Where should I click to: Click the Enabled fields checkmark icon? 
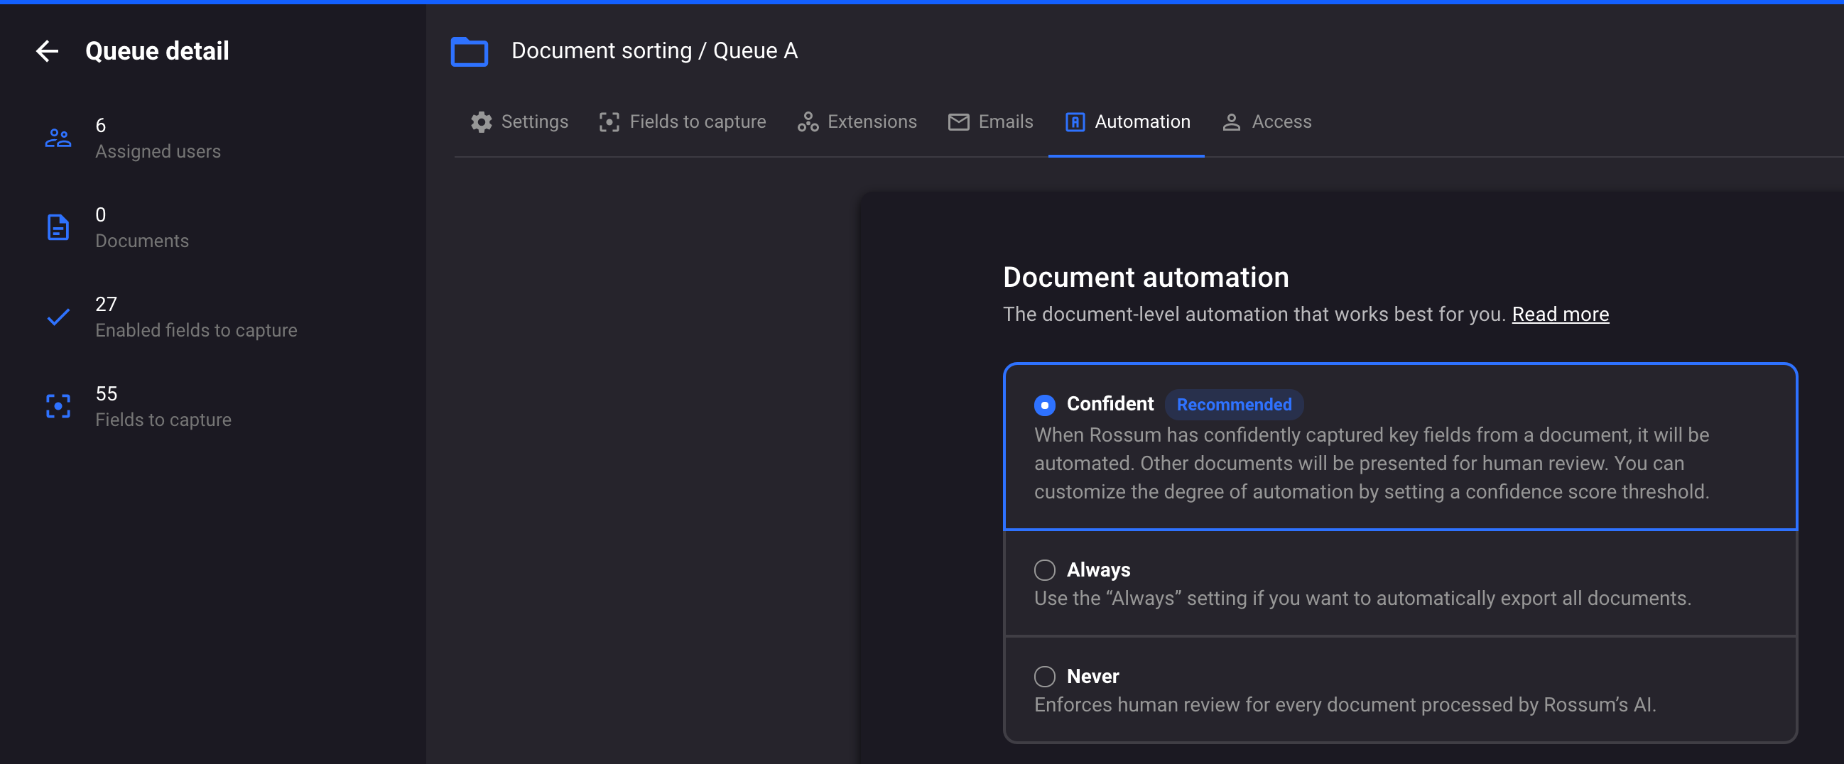(x=58, y=317)
